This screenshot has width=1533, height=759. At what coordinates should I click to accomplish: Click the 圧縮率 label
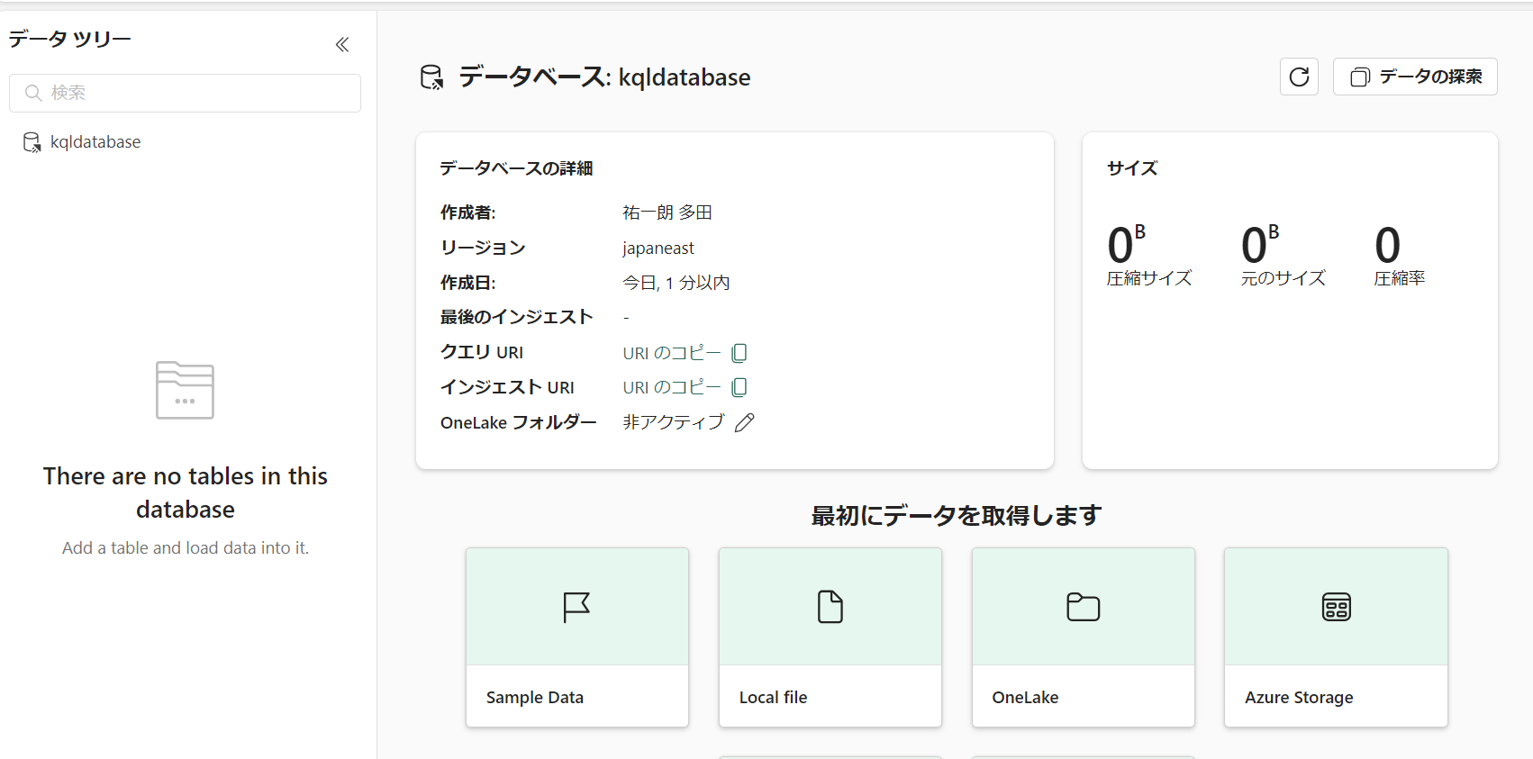1400,278
